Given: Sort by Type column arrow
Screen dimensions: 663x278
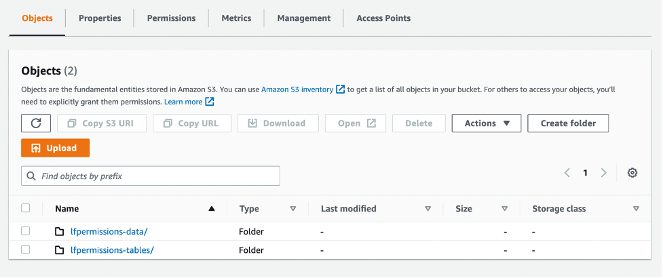Looking at the screenshot, I should tap(293, 209).
